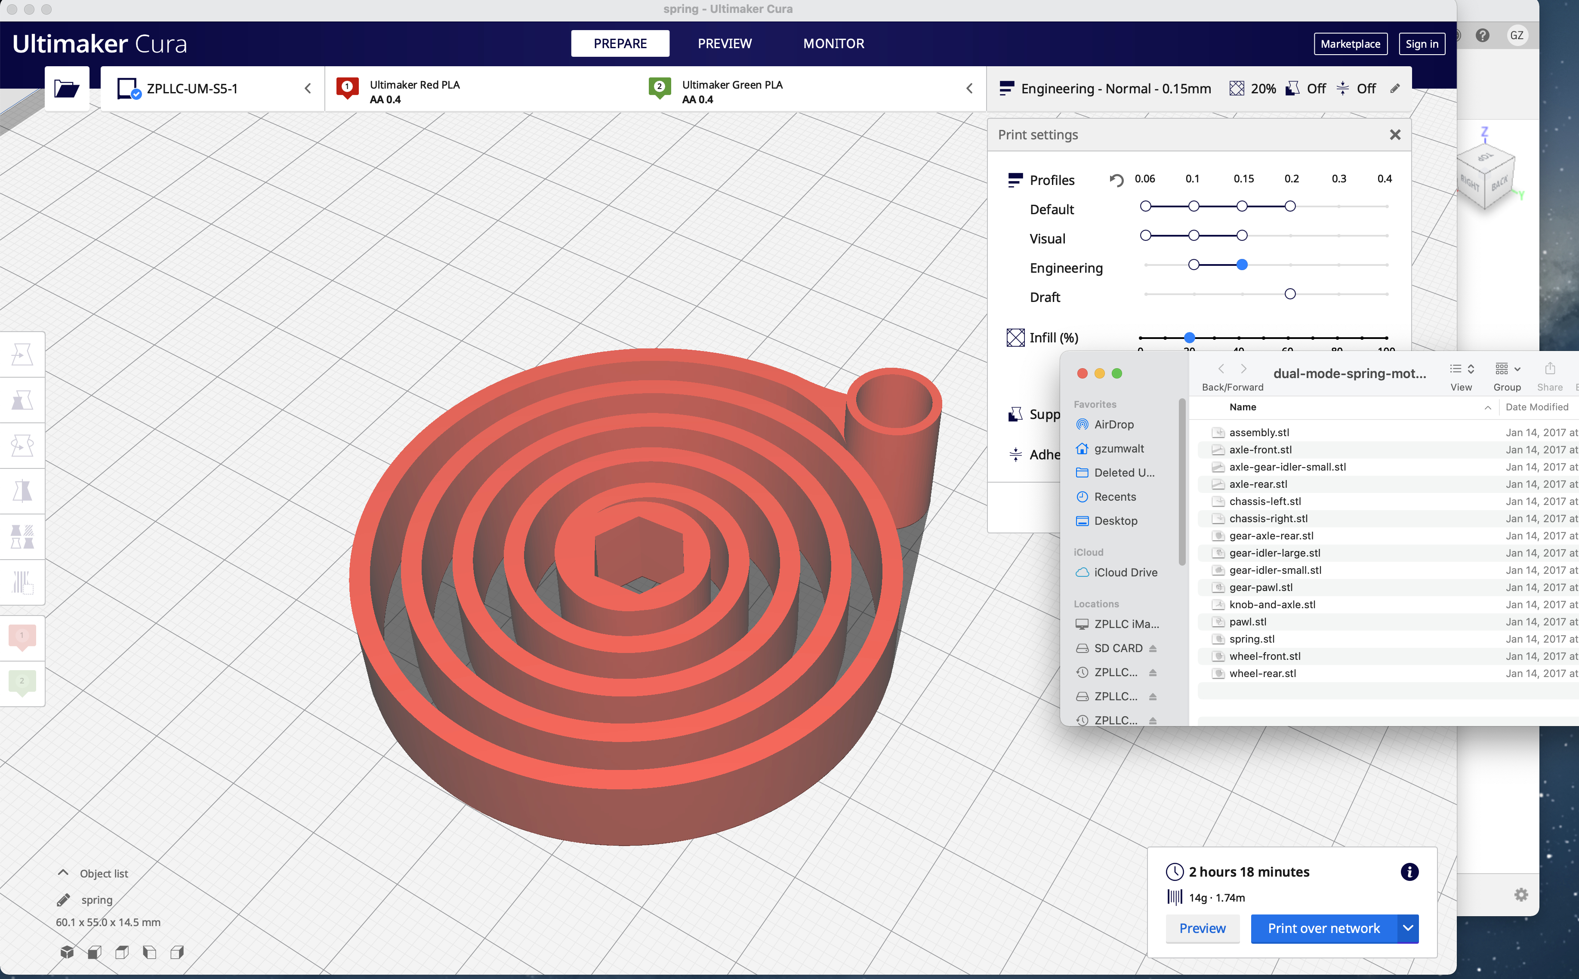Select the Mirror tool in left toolbar
Viewport: 1579px width, 979px height.
[x=22, y=491]
